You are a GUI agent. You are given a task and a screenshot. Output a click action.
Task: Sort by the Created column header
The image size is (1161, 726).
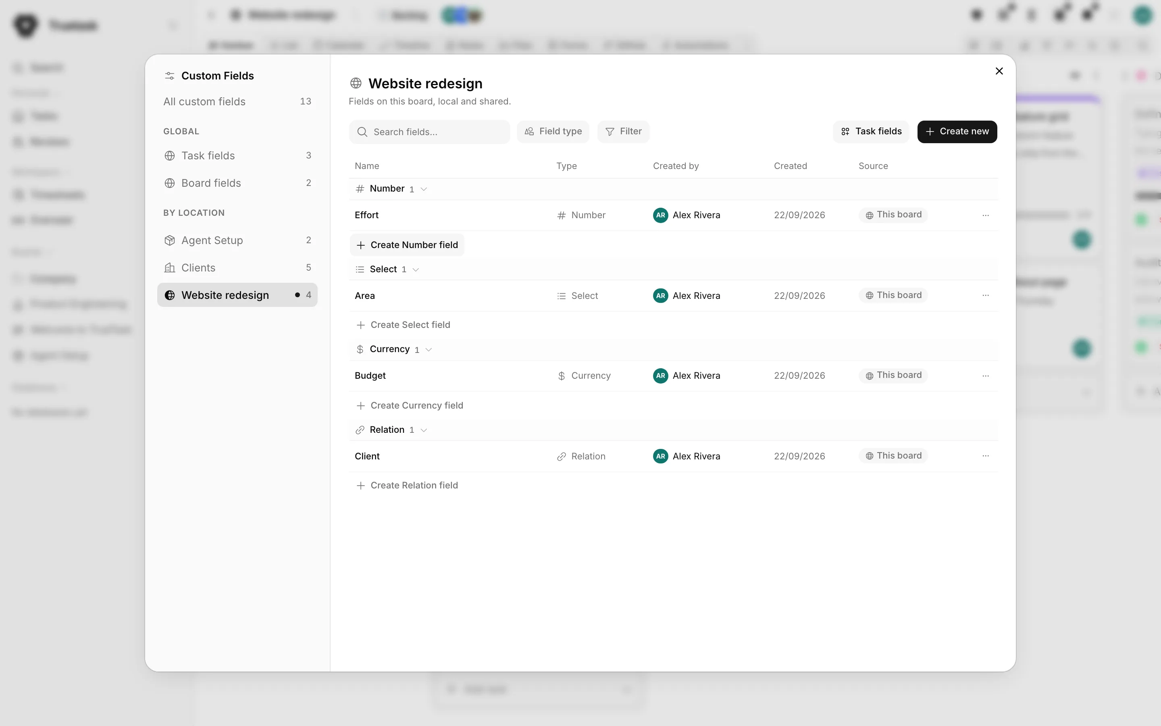coord(790,166)
